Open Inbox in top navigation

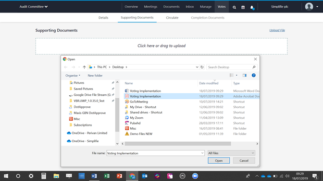point(190,7)
